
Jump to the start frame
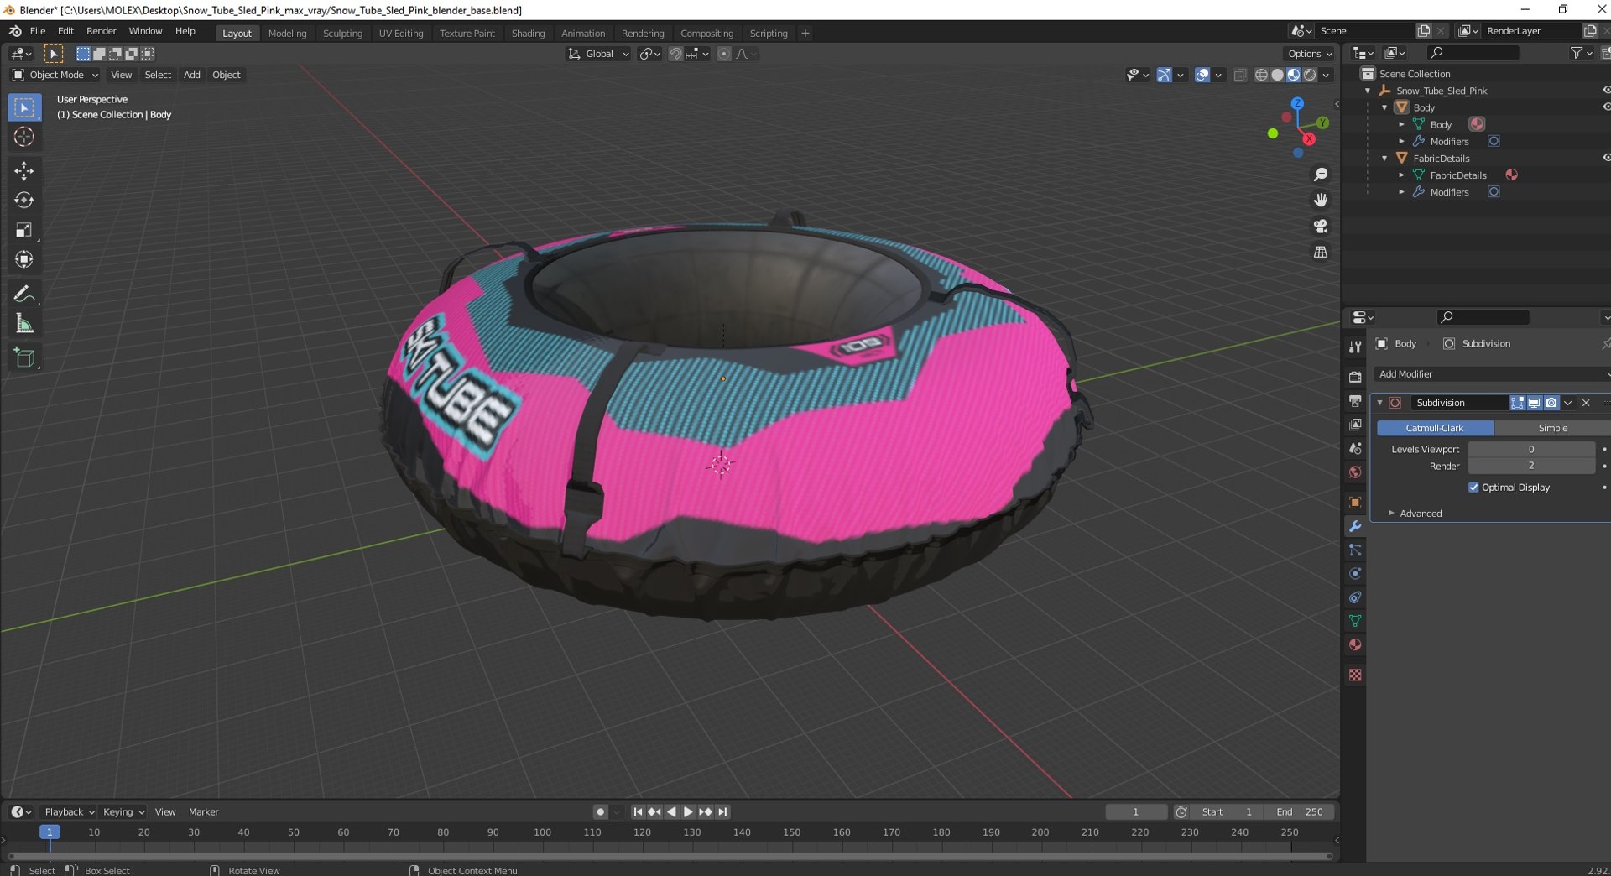638,812
